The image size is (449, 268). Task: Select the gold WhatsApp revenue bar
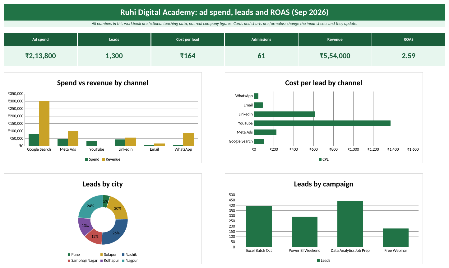click(188, 139)
